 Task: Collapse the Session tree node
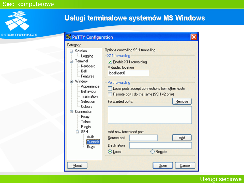71,51
